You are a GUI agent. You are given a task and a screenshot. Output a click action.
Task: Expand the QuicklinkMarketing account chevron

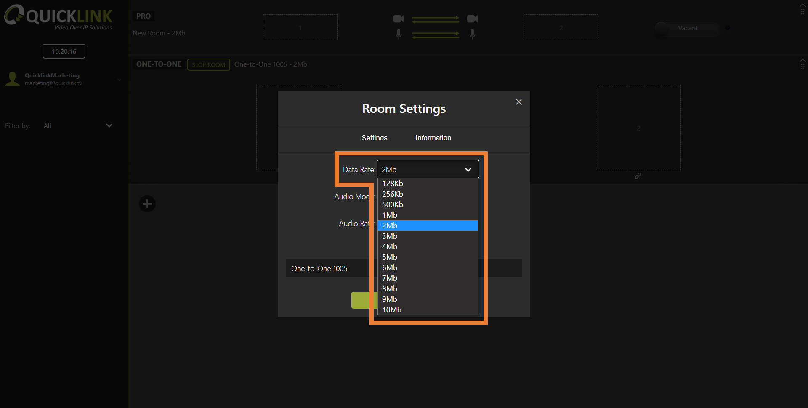120,80
